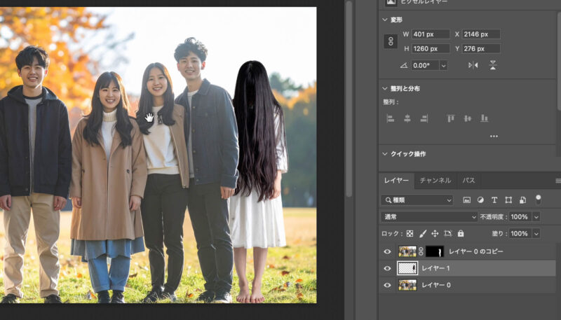This screenshot has height=320, width=561.
Task: Lock artboard nesting icon
Action: click(447, 234)
